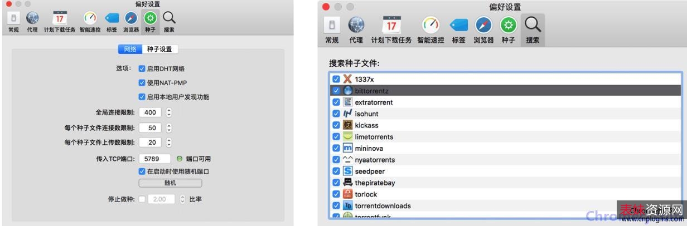Click the ratio field showing 2.00

(161, 199)
